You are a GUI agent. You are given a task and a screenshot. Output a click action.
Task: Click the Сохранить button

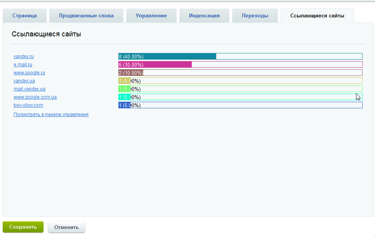pyautogui.click(x=23, y=227)
